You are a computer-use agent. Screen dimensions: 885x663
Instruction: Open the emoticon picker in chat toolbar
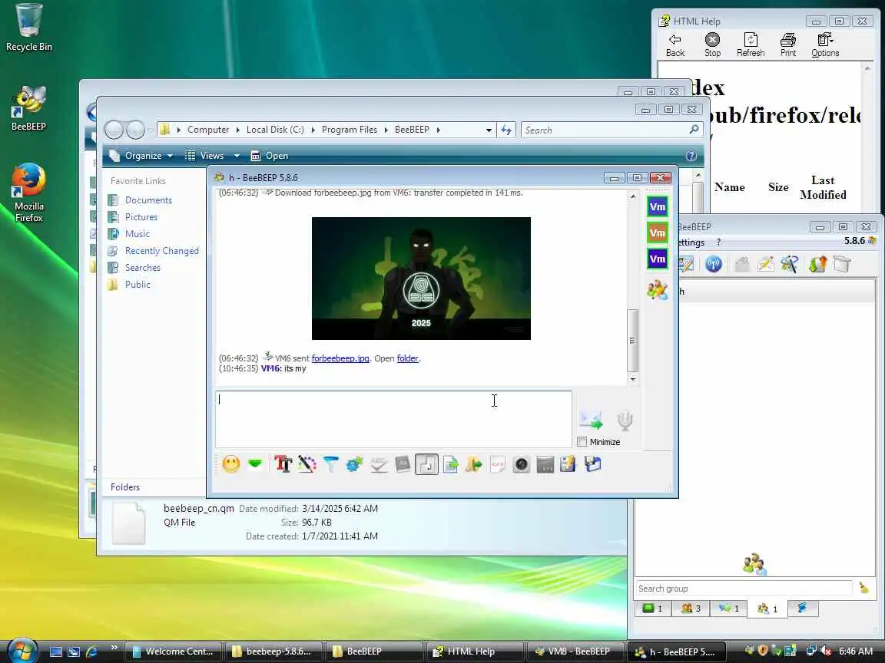pyautogui.click(x=230, y=464)
